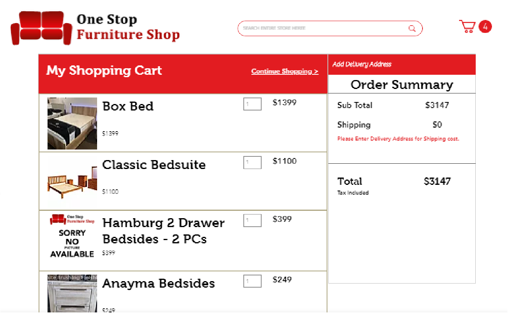
Task: Click the search magnifier icon
Action: 412,28
